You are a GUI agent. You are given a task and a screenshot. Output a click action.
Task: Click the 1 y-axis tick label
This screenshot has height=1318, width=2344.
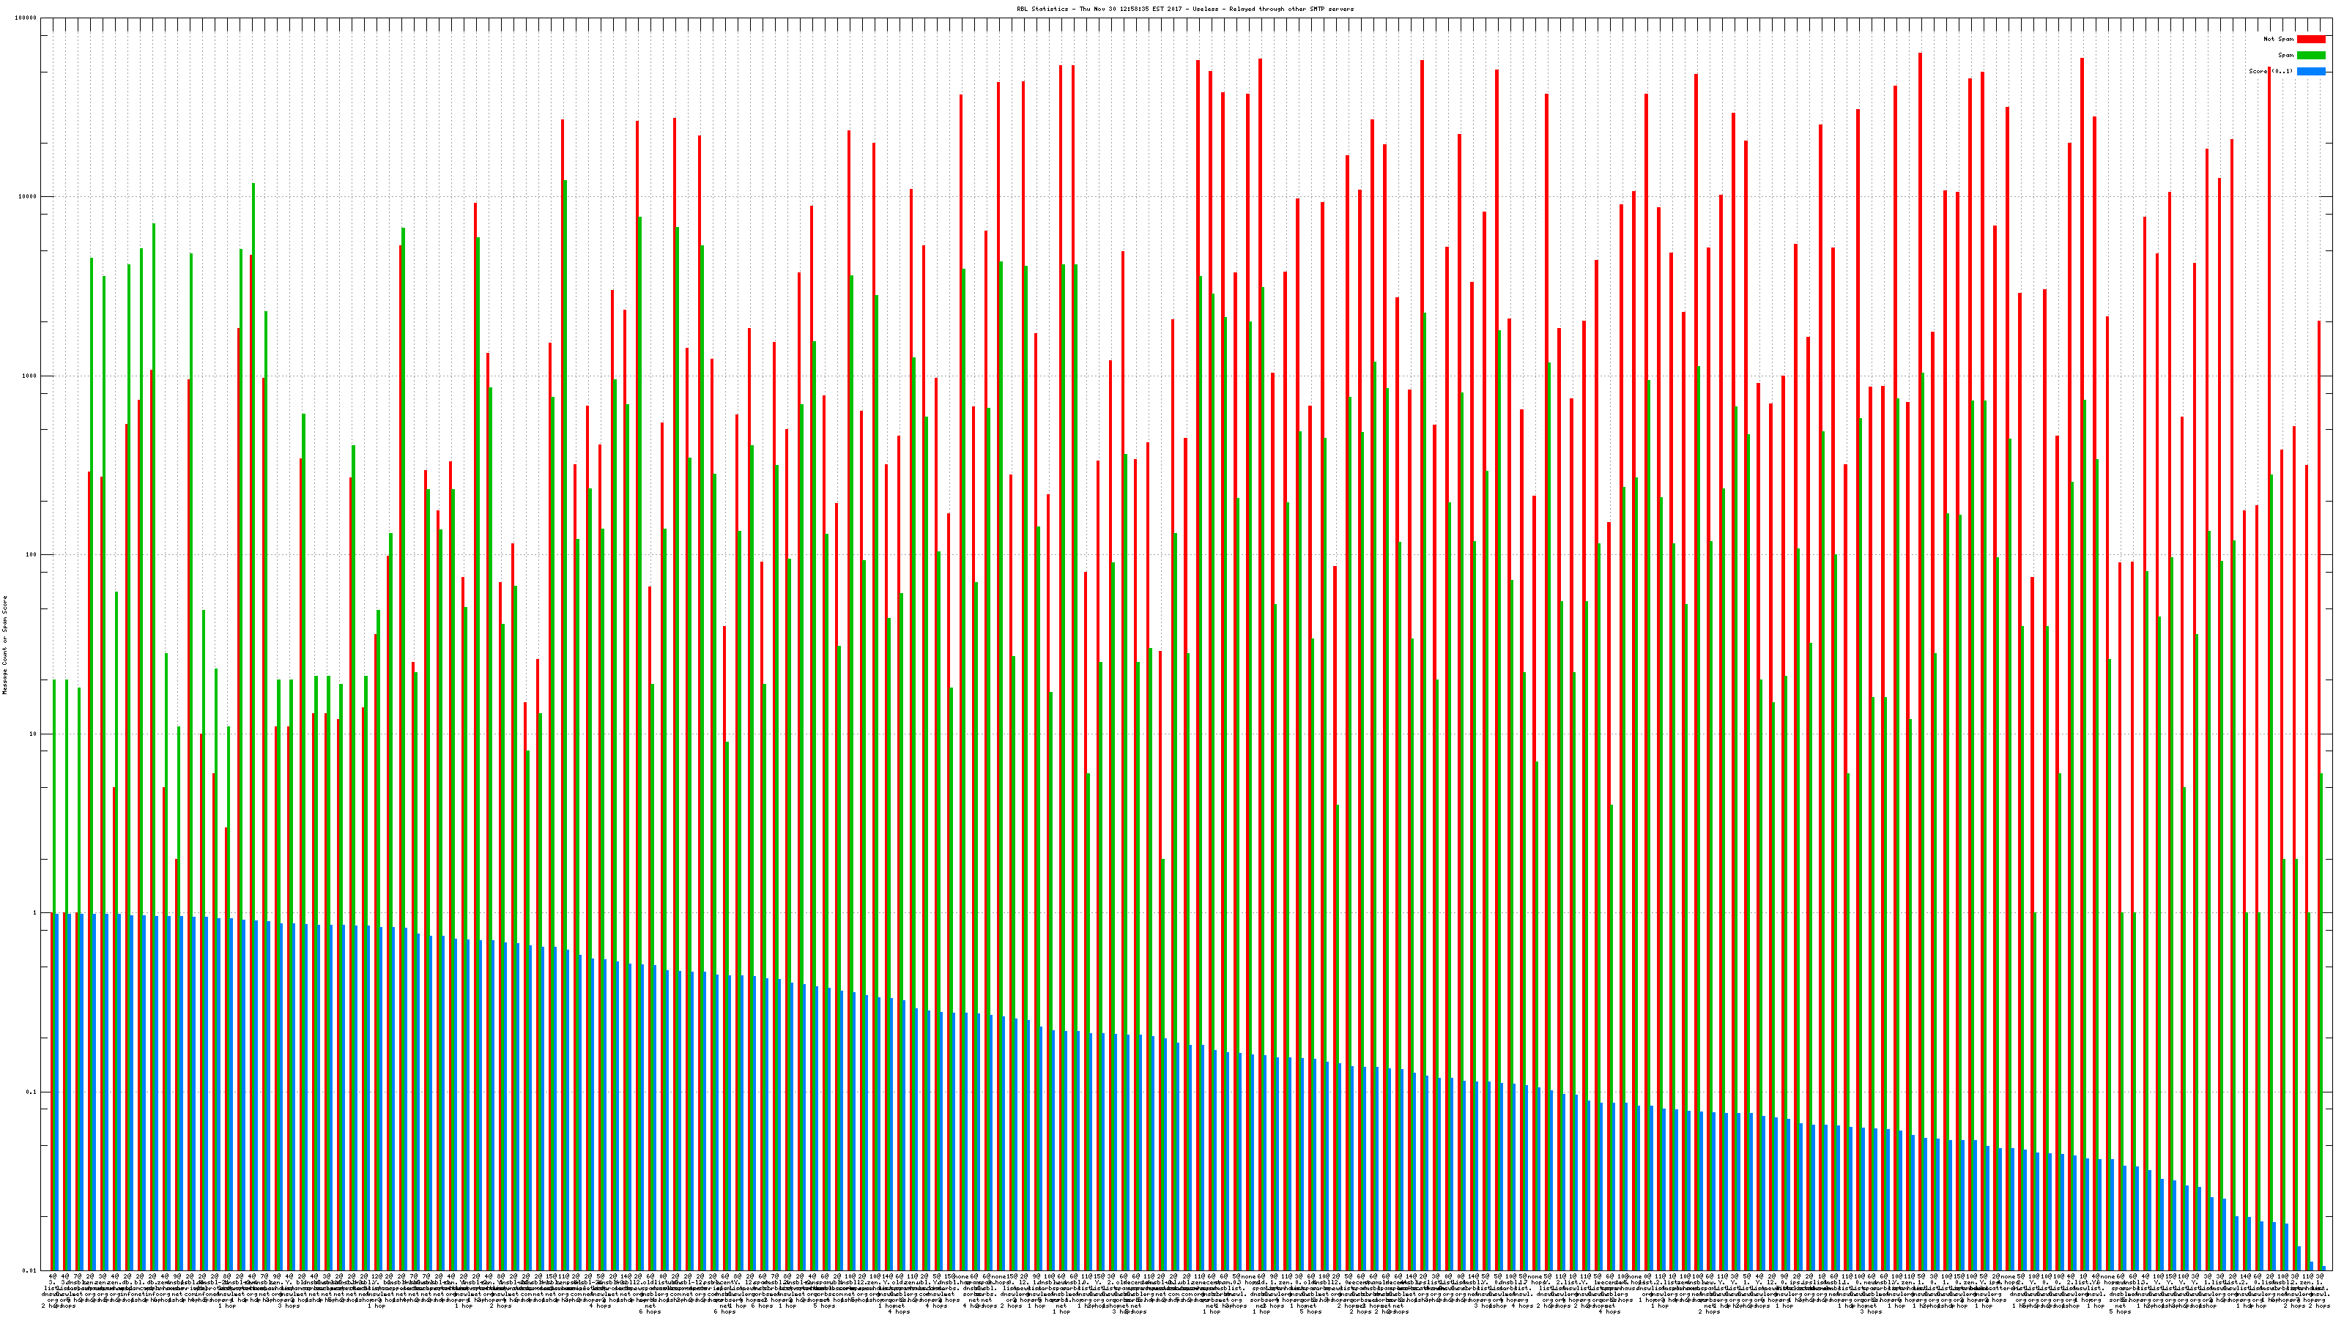(x=35, y=913)
